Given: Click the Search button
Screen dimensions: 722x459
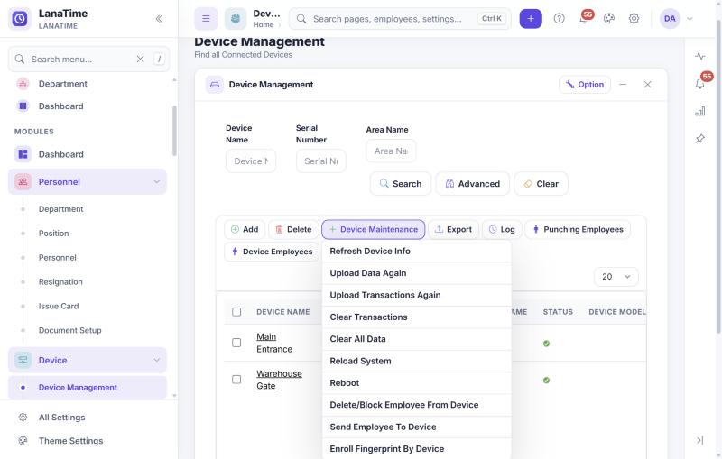Looking at the screenshot, I should click(x=401, y=183).
